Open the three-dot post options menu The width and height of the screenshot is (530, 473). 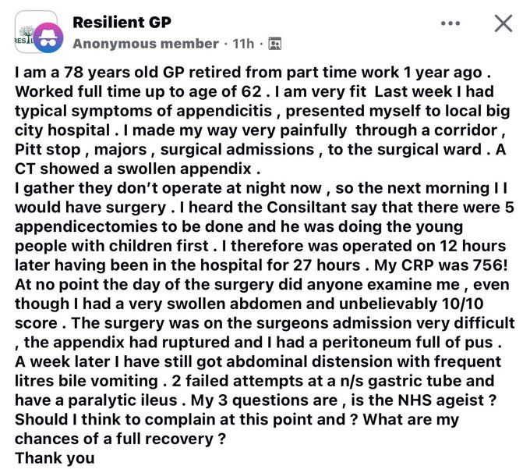point(450,23)
